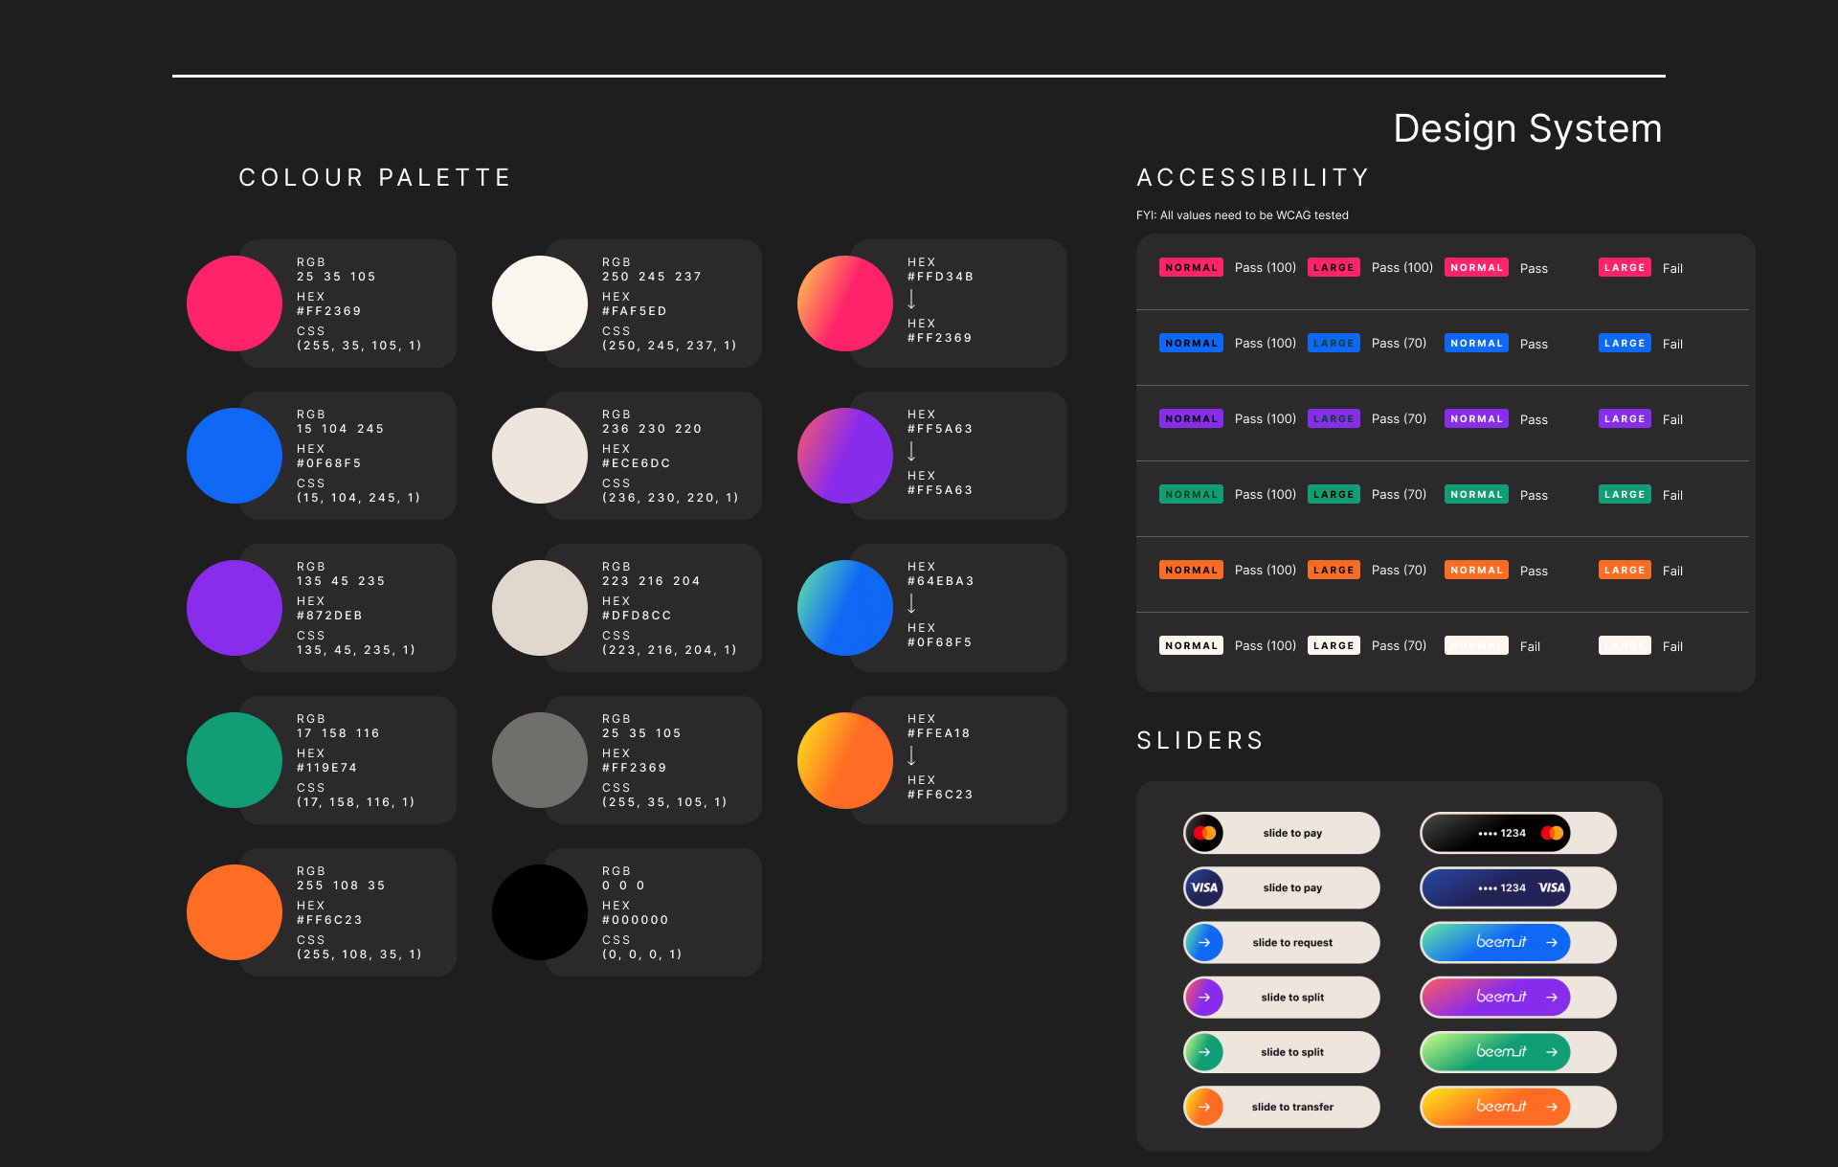Select the blue #0F68F5 colour circle

point(235,456)
